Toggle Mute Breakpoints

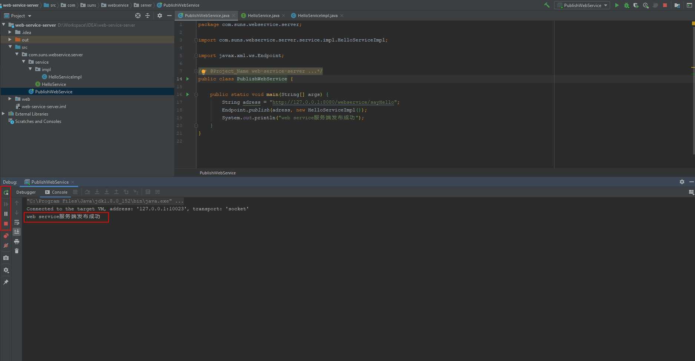pos(6,245)
